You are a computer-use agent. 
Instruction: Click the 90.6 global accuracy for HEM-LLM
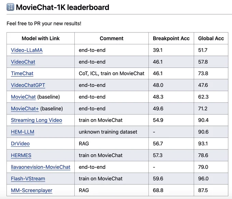coord(203,132)
